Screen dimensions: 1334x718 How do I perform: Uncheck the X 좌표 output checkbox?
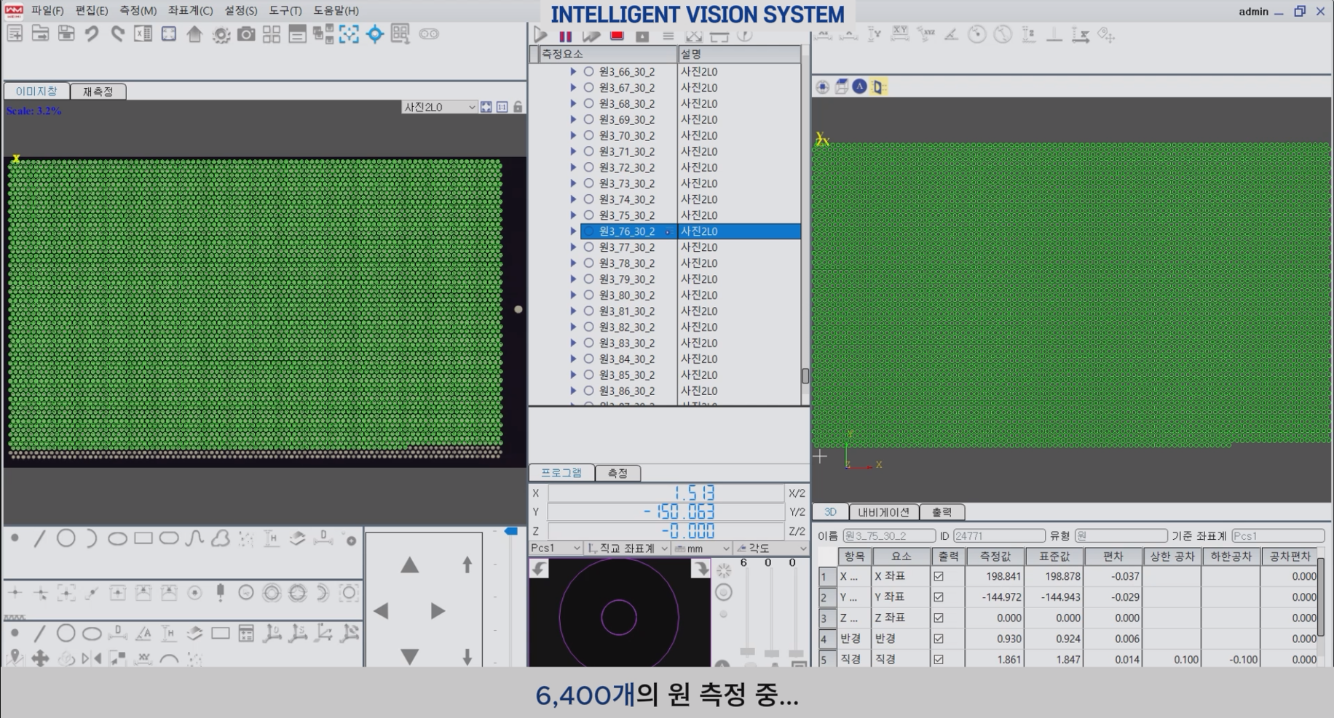coord(939,576)
